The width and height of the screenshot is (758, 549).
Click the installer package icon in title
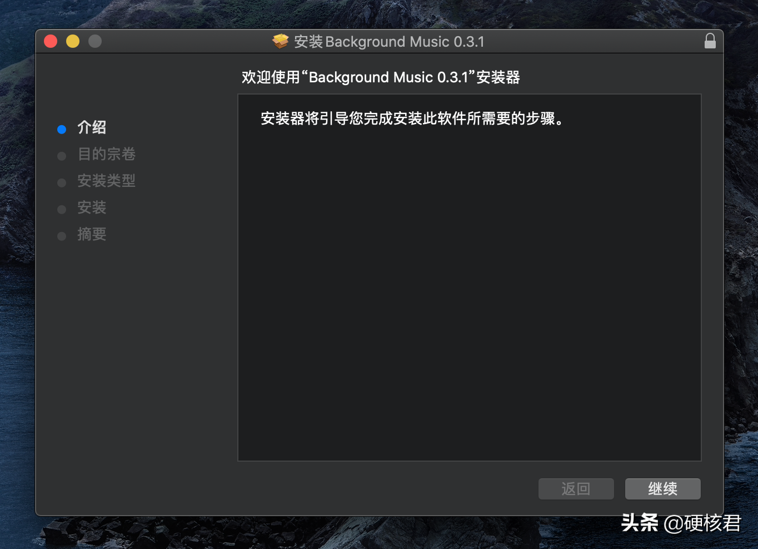point(281,41)
